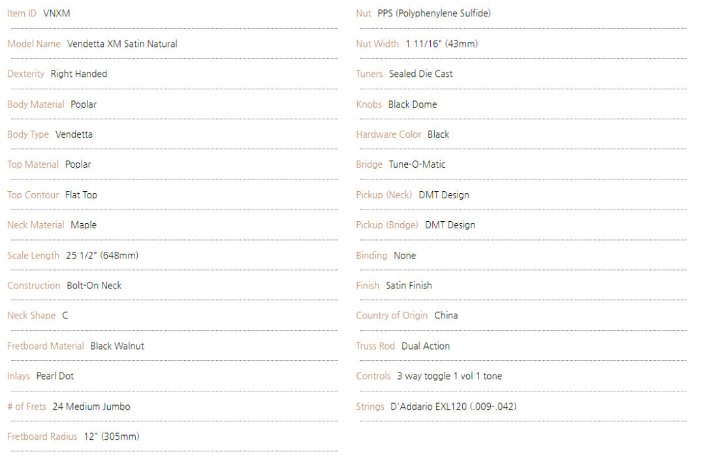The width and height of the screenshot is (705, 473).
Task: Click the Item ID value VNXM
Action: point(57,14)
